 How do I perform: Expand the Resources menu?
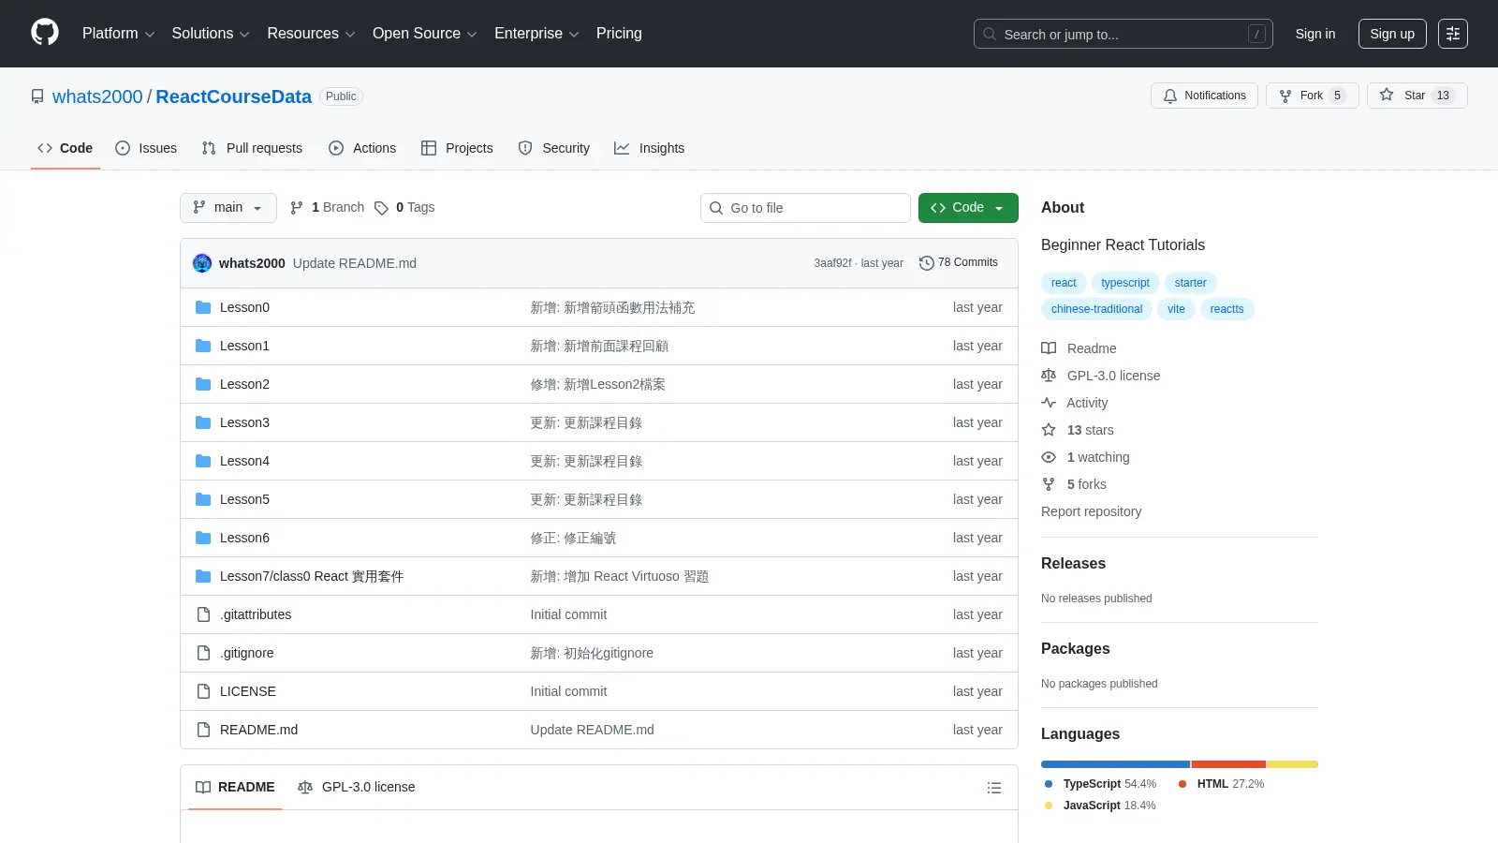pos(311,34)
